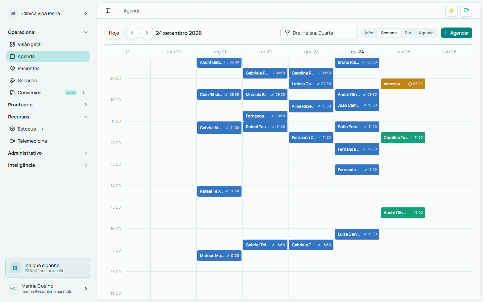Open Telemedicina page
Viewport: 483px width, 302px height.
[x=48, y=141]
